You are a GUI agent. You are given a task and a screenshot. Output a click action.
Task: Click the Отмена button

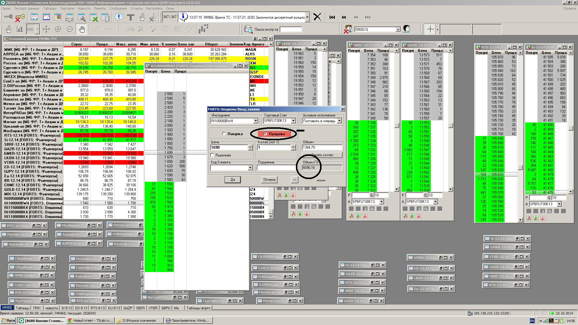(x=269, y=180)
